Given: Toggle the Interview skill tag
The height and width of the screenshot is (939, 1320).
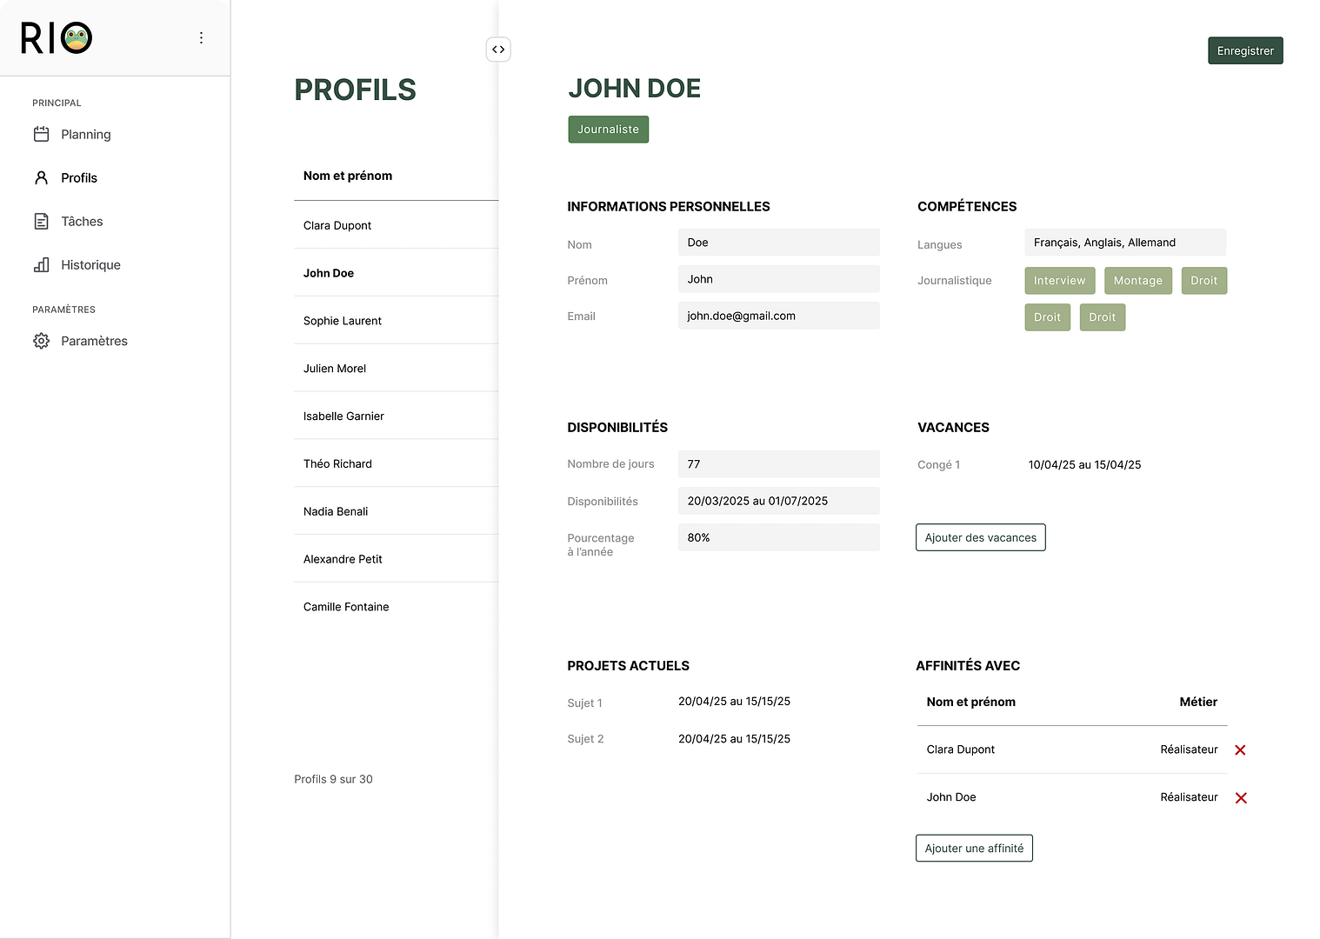Looking at the screenshot, I should [1059, 281].
